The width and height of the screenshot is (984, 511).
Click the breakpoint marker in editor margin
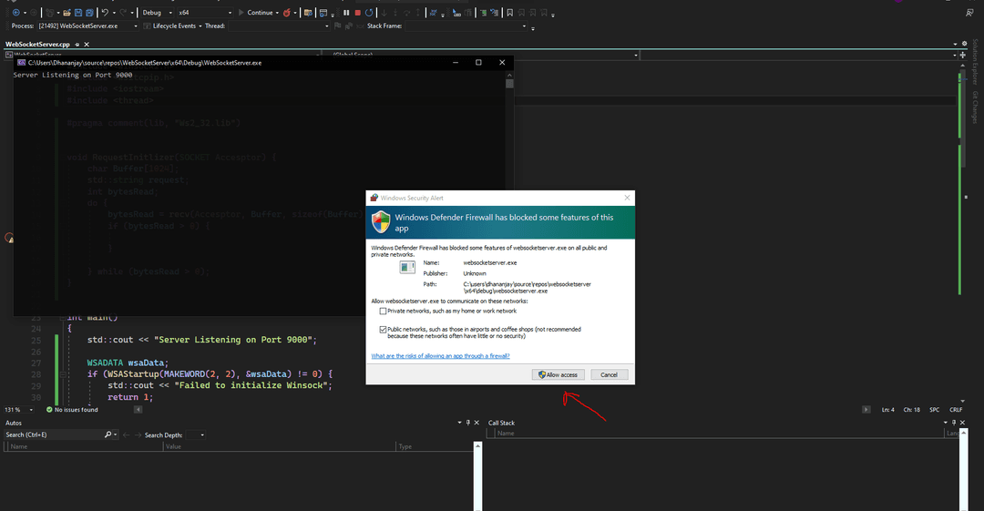click(9, 238)
